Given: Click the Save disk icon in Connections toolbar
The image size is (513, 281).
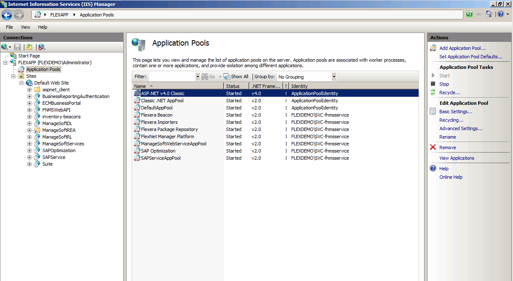Looking at the screenshot, I should (x=17, y=47).
